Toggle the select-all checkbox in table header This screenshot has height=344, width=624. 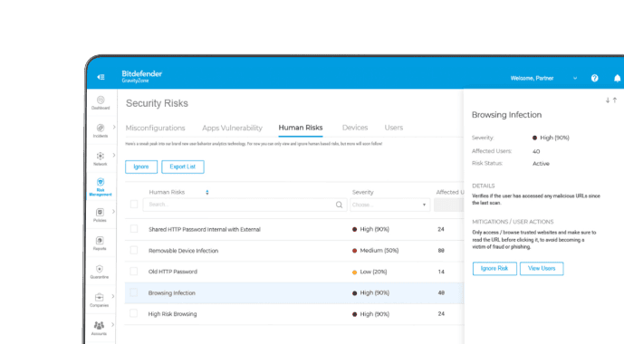(x=134, y=205)
